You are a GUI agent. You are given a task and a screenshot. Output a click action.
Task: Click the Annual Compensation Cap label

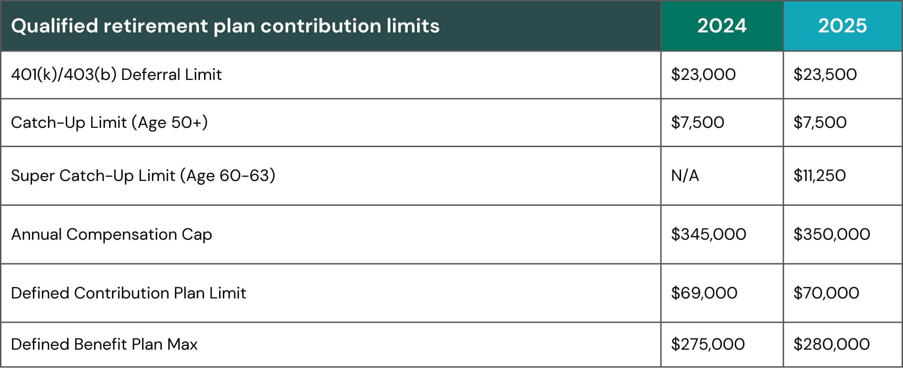coord(111,235)
